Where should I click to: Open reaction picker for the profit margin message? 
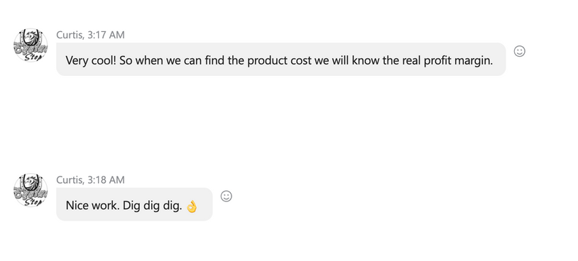[519, 51]
